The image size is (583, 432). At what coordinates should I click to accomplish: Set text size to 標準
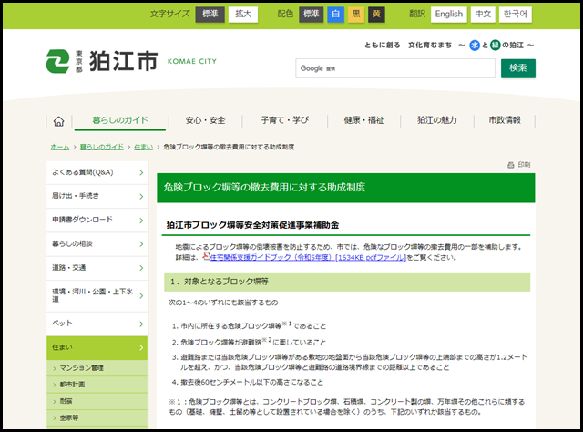210,14
